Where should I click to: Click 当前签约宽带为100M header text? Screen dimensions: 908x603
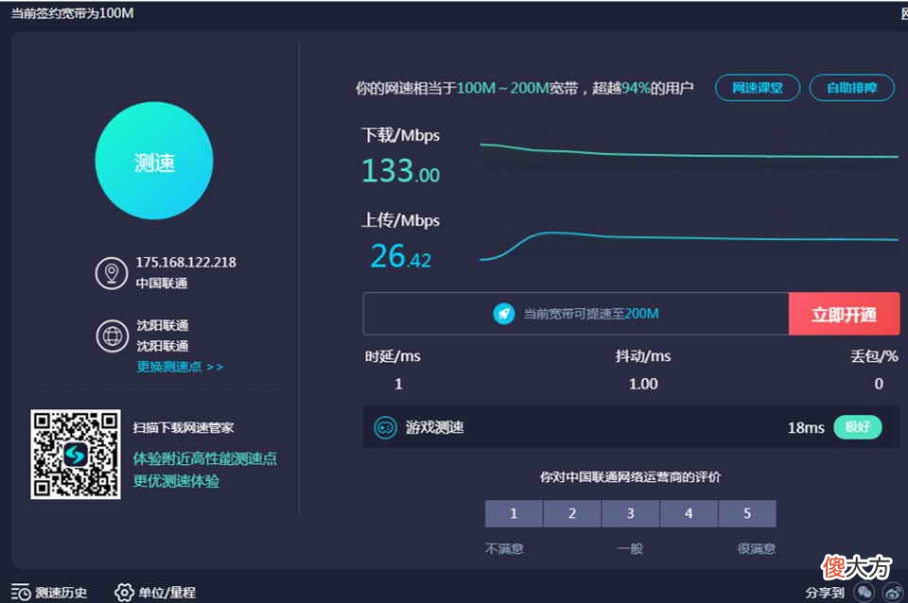(73, 12)
